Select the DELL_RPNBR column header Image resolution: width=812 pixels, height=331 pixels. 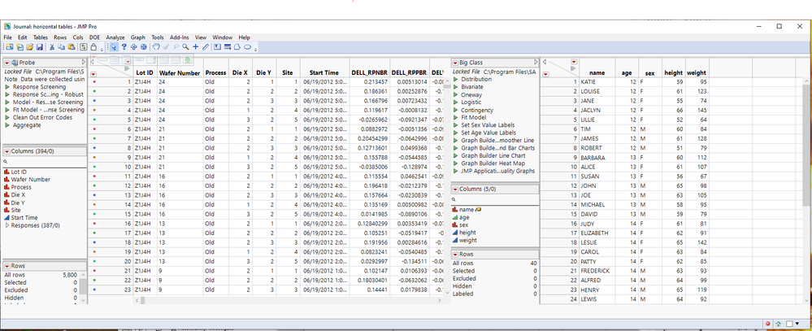(x=369, y=73)
